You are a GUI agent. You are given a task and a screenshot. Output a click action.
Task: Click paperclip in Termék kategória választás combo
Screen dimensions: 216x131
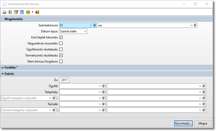54,110
